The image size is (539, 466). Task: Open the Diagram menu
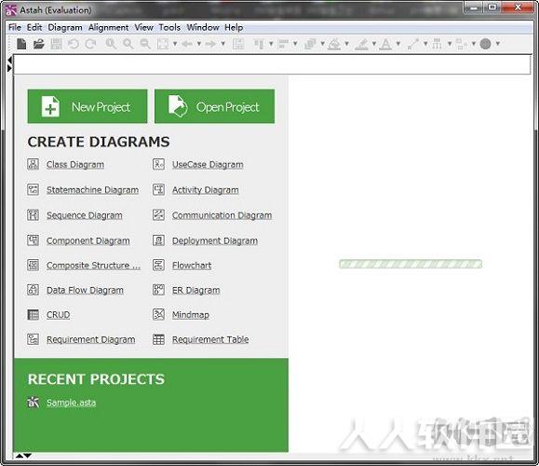point(65,28)
